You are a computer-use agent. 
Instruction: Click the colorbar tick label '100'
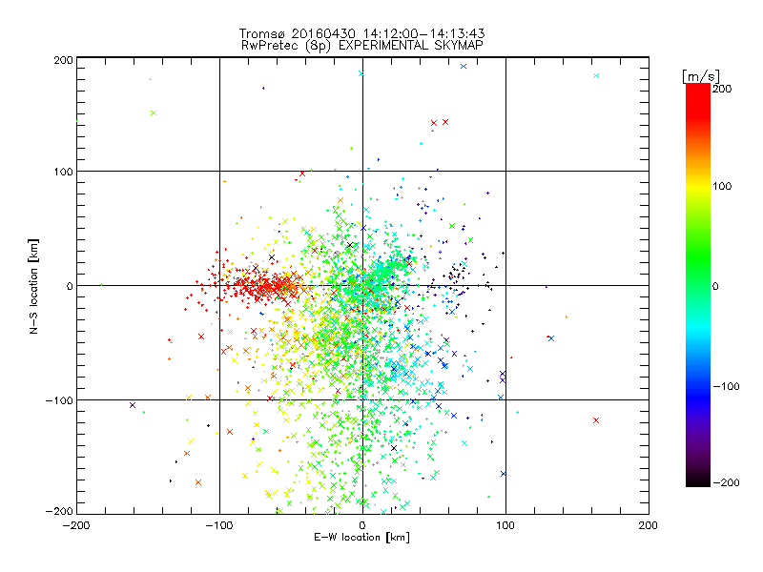pyautogui.click(x=722, y=186)
